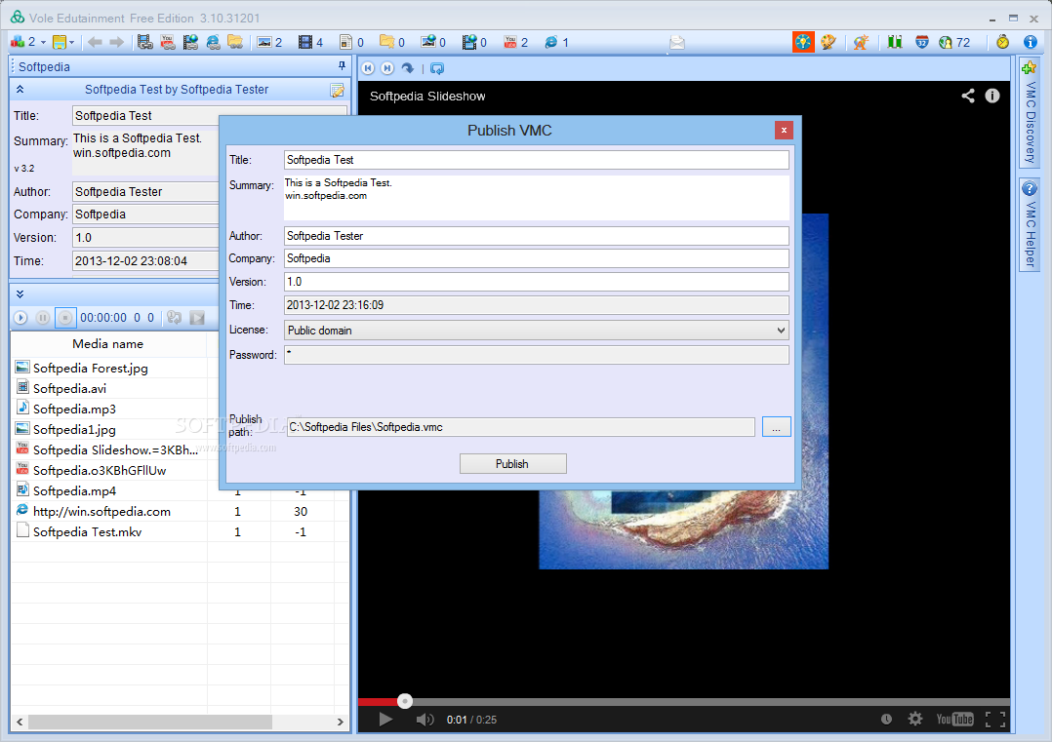Click the stopwatch timer icon
This screenshot has height=742, width=1052.
[1002, 42]
